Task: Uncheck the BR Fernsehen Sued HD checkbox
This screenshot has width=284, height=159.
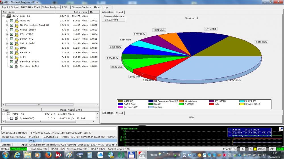Action: [x=12, y=25]
